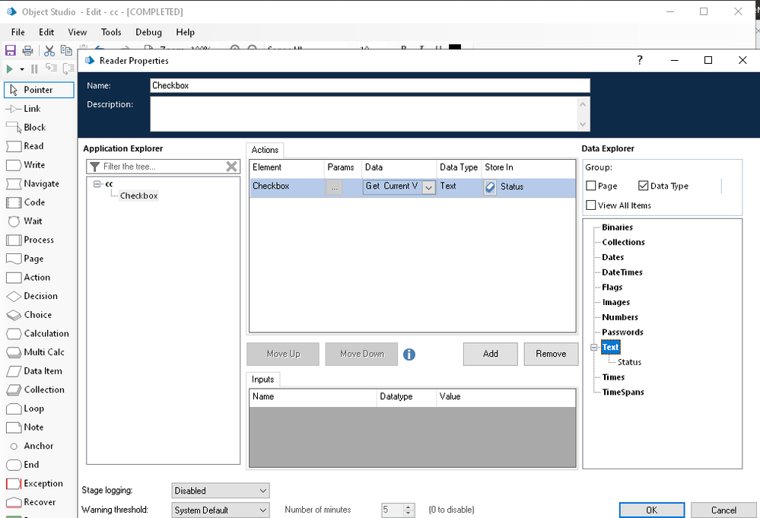Clear the tree filter with X icon
This screenshot has width=760, height=518.
coord(232,167)
